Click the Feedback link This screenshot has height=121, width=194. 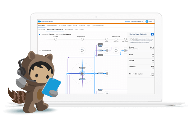(x=127, y=21)
